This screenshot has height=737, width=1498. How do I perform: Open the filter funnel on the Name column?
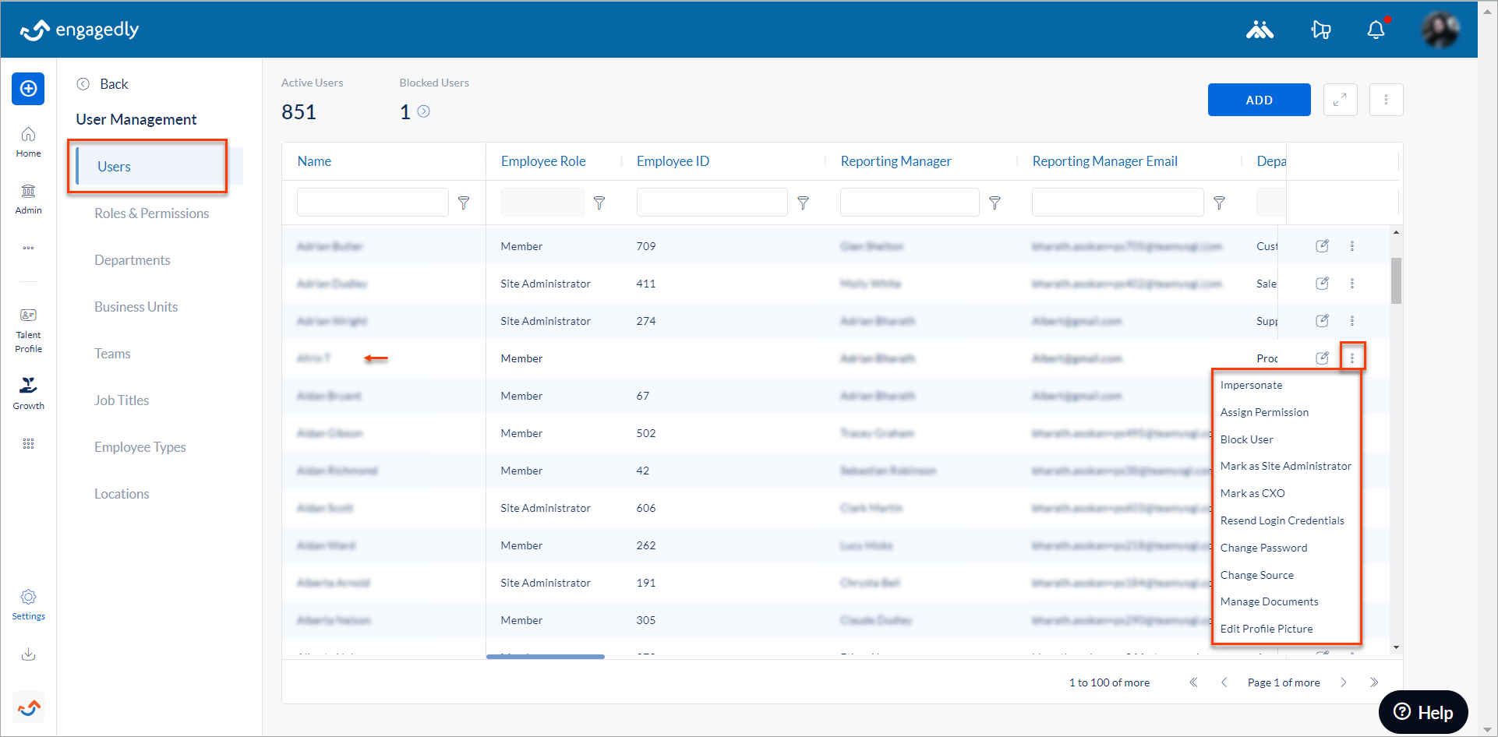(464, 203)
